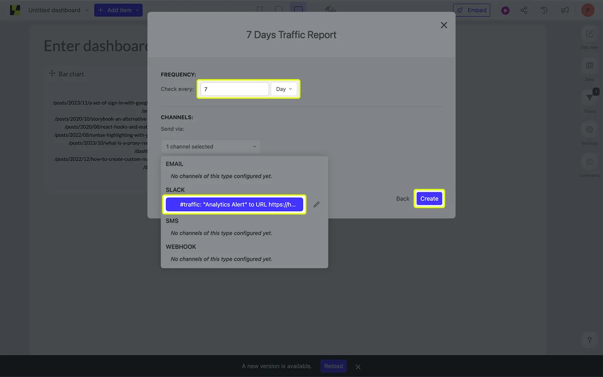
Task: Click the megaphone announcements icon
Action: 565,10
